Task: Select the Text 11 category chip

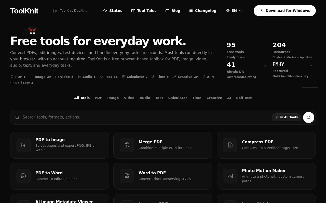Action: coord(109,77)
